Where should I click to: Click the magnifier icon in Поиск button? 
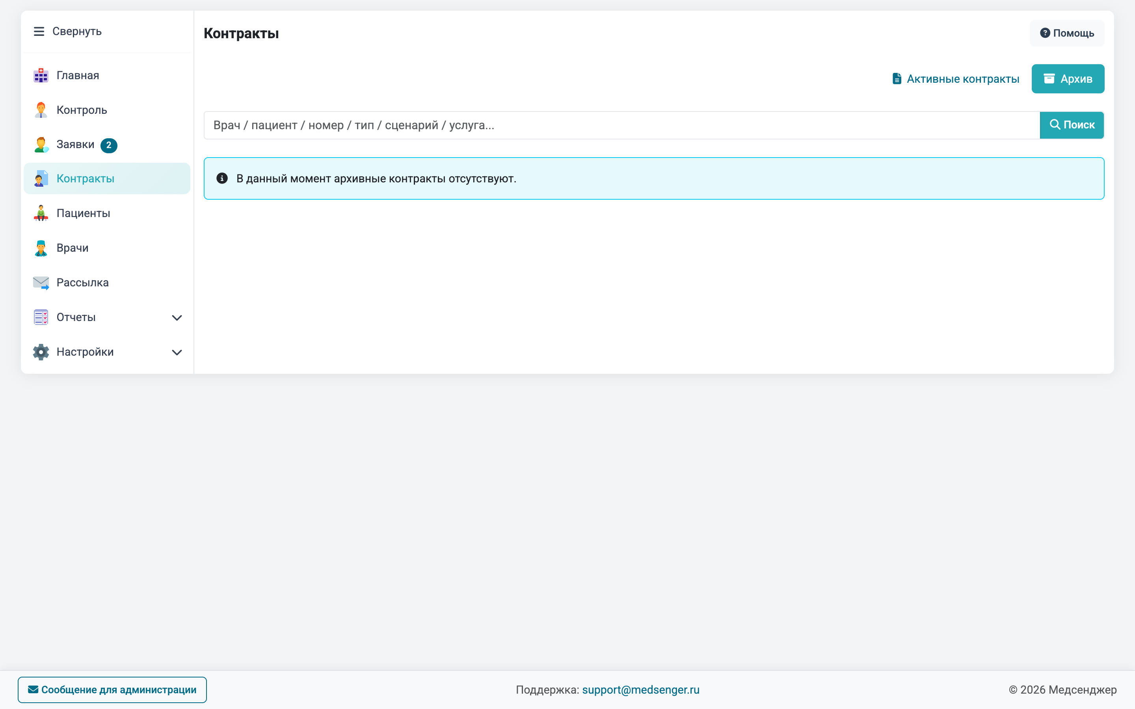[x=1055, y=124]
